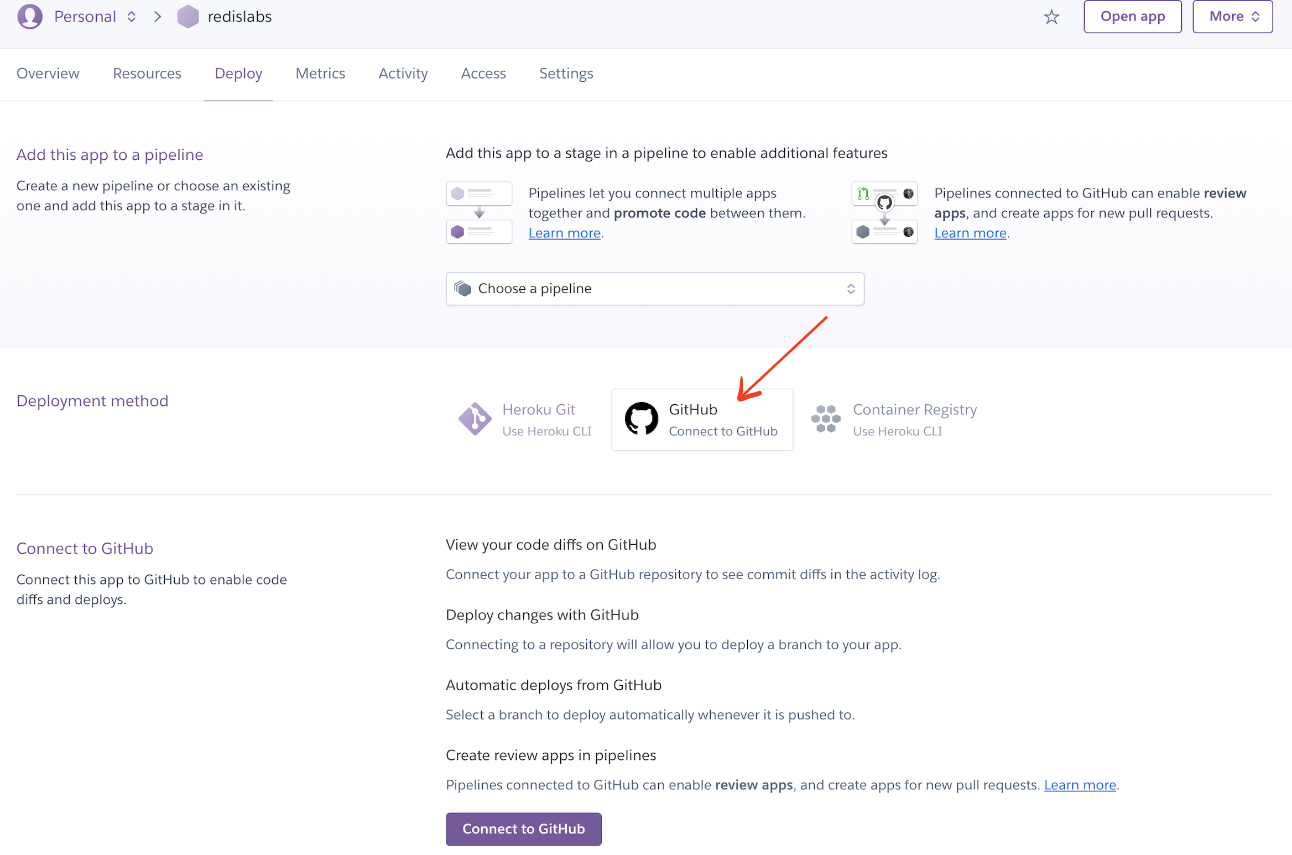This screenshot has width=1292, height=855.
Task: Open the Settings tab
Action: pyautogui.click(x=566, y=74)
